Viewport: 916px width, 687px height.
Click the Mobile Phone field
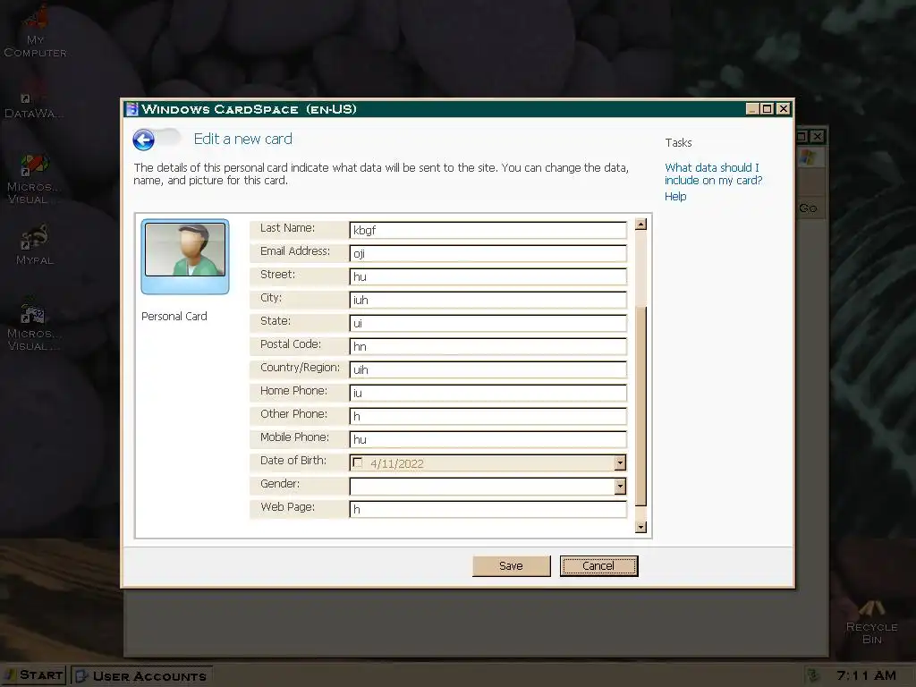(x=488, y=440)
